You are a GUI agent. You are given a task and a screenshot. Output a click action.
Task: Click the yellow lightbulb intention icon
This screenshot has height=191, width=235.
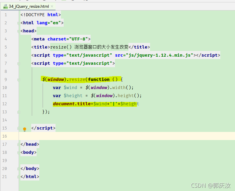(x=25, y=129)
